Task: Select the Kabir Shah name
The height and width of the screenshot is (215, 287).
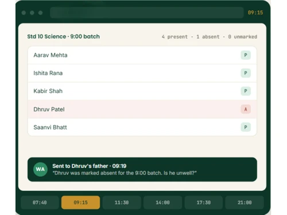Action: coord(48,91)
